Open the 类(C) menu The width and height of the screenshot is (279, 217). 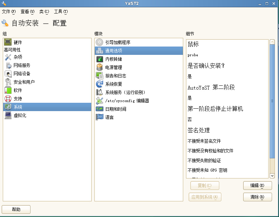pyautogui.click(x=44, y=11)
